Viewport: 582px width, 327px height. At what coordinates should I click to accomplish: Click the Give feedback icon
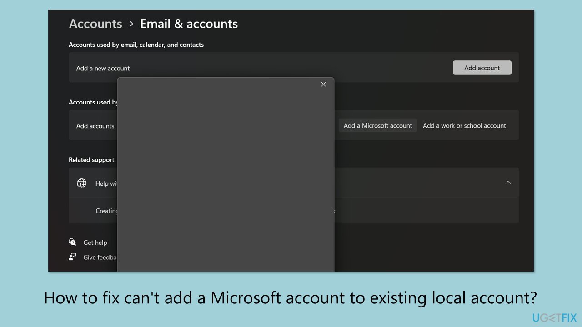pos(72,257)
